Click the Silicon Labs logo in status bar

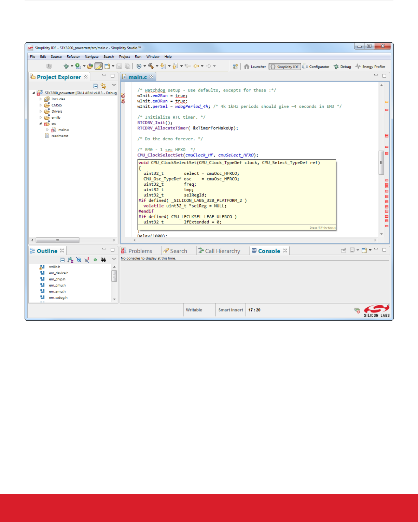(377, 311)
